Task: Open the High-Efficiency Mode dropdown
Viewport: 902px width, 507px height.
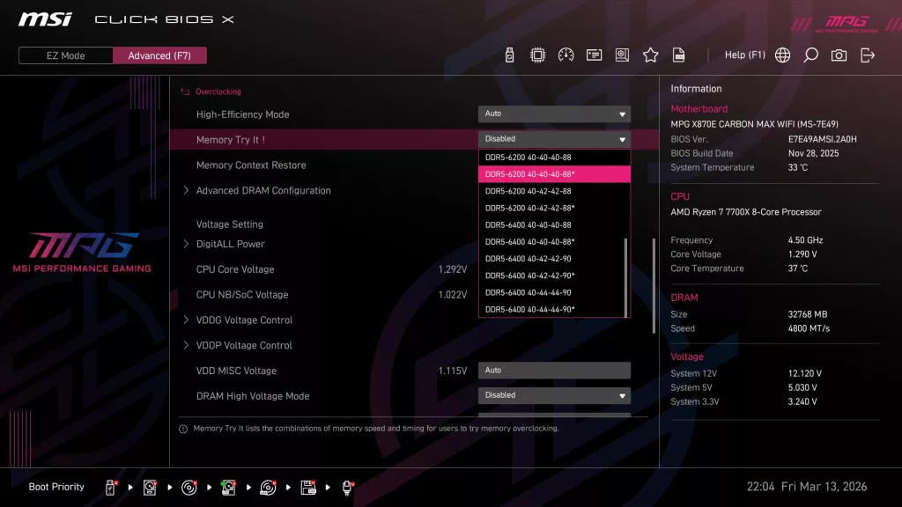Action: point(554,114)
